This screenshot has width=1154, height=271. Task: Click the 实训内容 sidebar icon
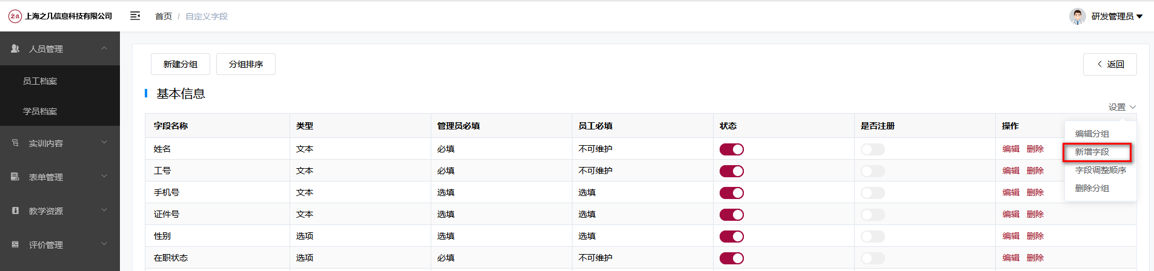tap(15, 143)
